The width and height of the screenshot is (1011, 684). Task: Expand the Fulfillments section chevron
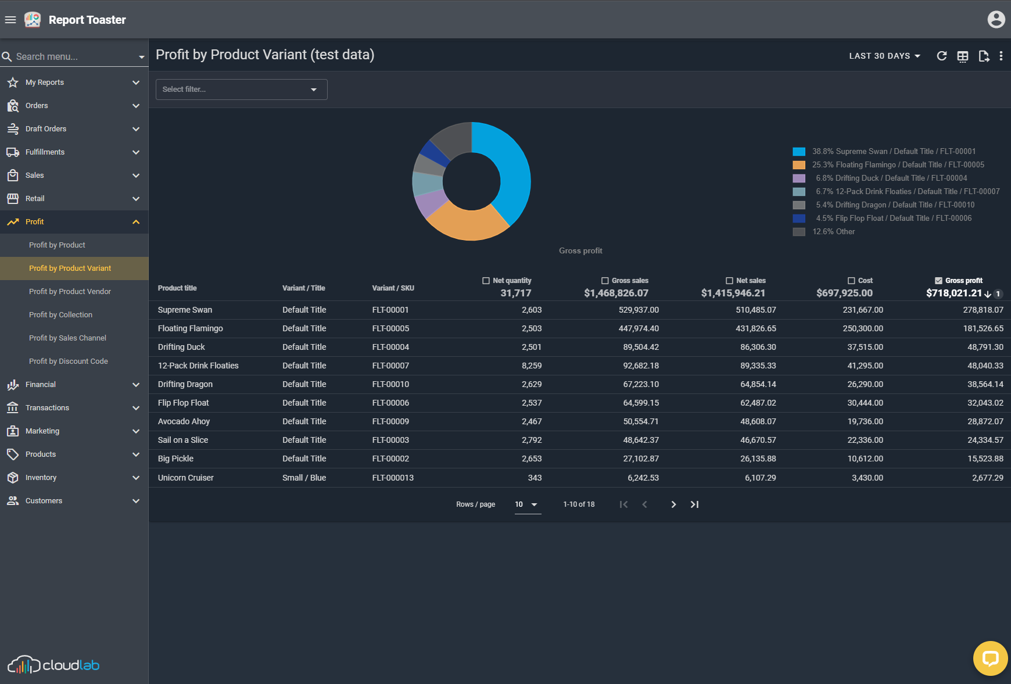pyautogui.click(x=136, y=152)
